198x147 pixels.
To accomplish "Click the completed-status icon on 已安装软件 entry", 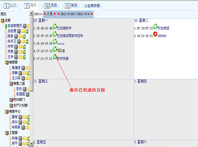I will pos(55,26).
